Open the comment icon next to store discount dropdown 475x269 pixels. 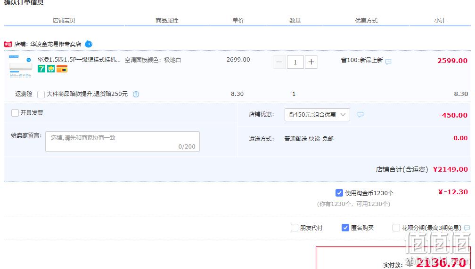(x=360, y=115)
